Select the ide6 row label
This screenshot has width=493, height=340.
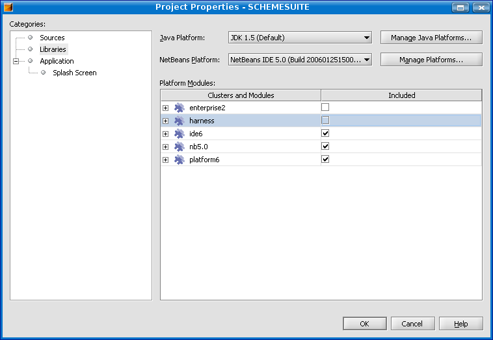coord(196,134)
